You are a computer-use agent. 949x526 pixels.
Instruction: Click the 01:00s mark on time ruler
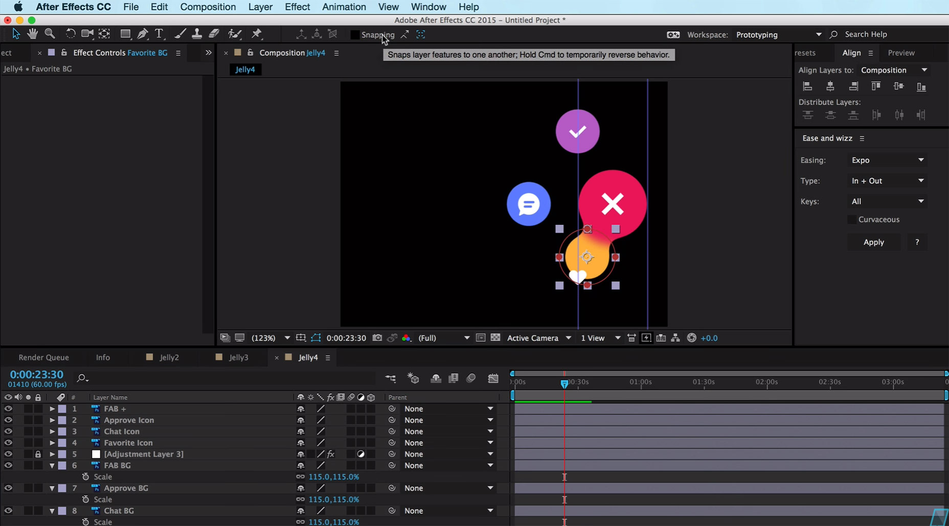click(641, 382)
